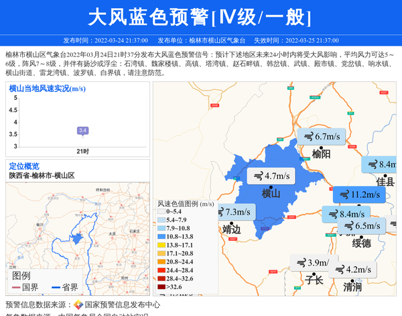Click the 国家预警信息发布中心 logo icon
This screenshot has width=402, height=316.
coord(78,305)
